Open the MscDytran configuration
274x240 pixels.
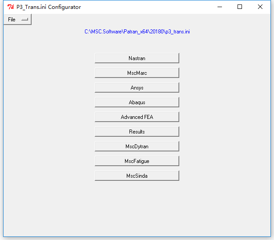(137, 146)
